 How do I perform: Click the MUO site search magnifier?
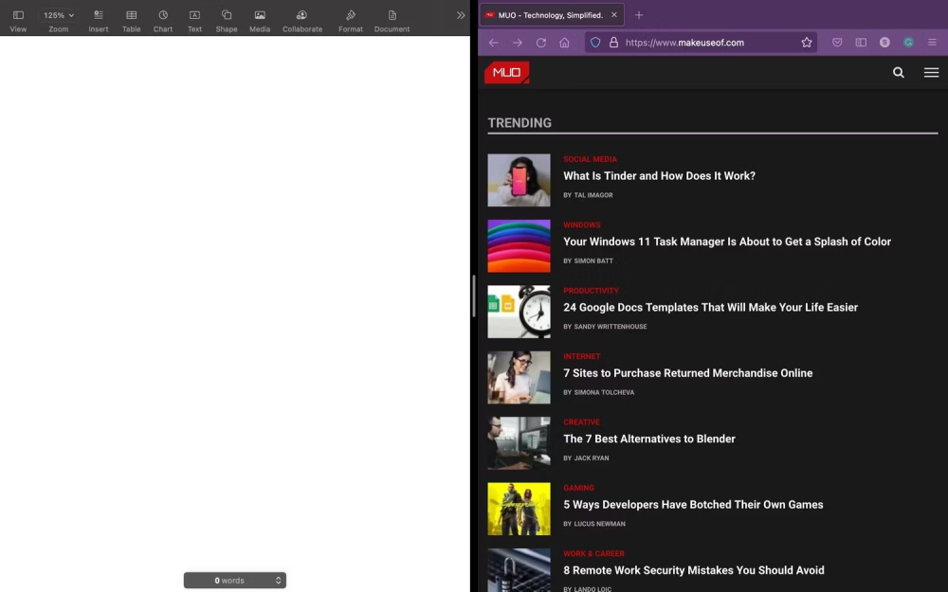(899, 72)
